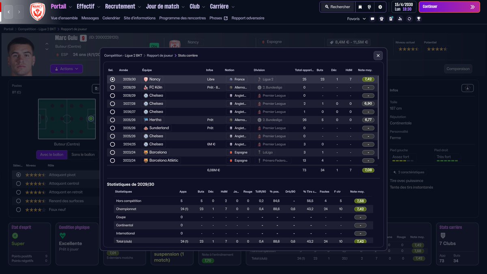
Task: Click the circular refresh favorites icon
Action: point(409,19)
